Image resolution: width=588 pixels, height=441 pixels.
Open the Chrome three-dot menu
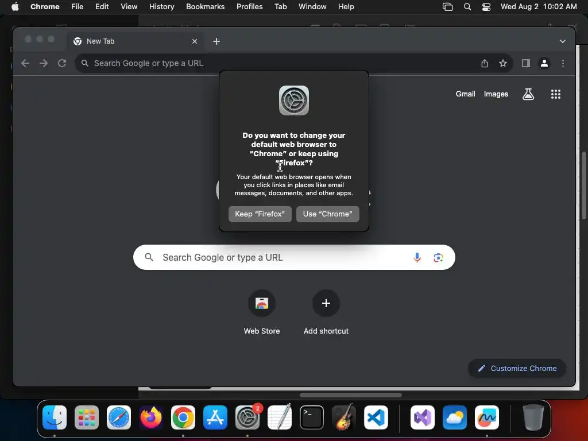[563, 63]
